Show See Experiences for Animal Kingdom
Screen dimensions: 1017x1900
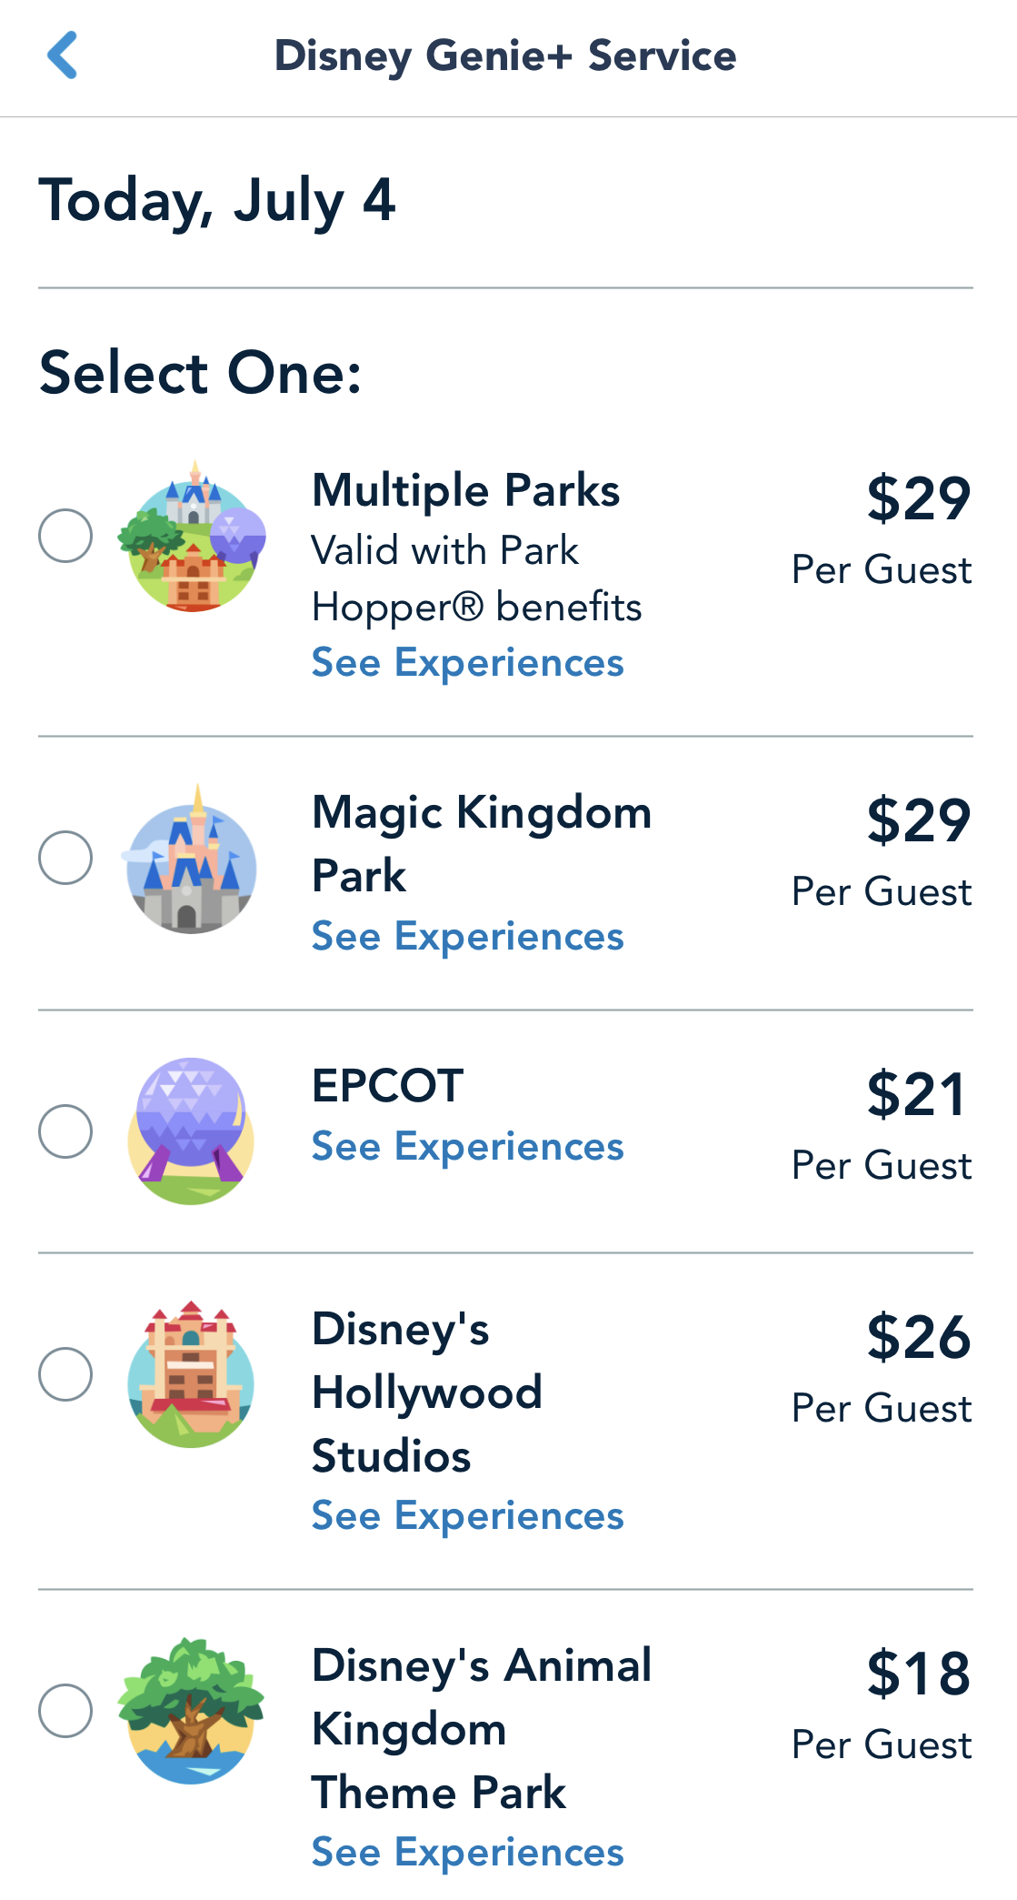pyautogui.click(x=467, y=1853)
